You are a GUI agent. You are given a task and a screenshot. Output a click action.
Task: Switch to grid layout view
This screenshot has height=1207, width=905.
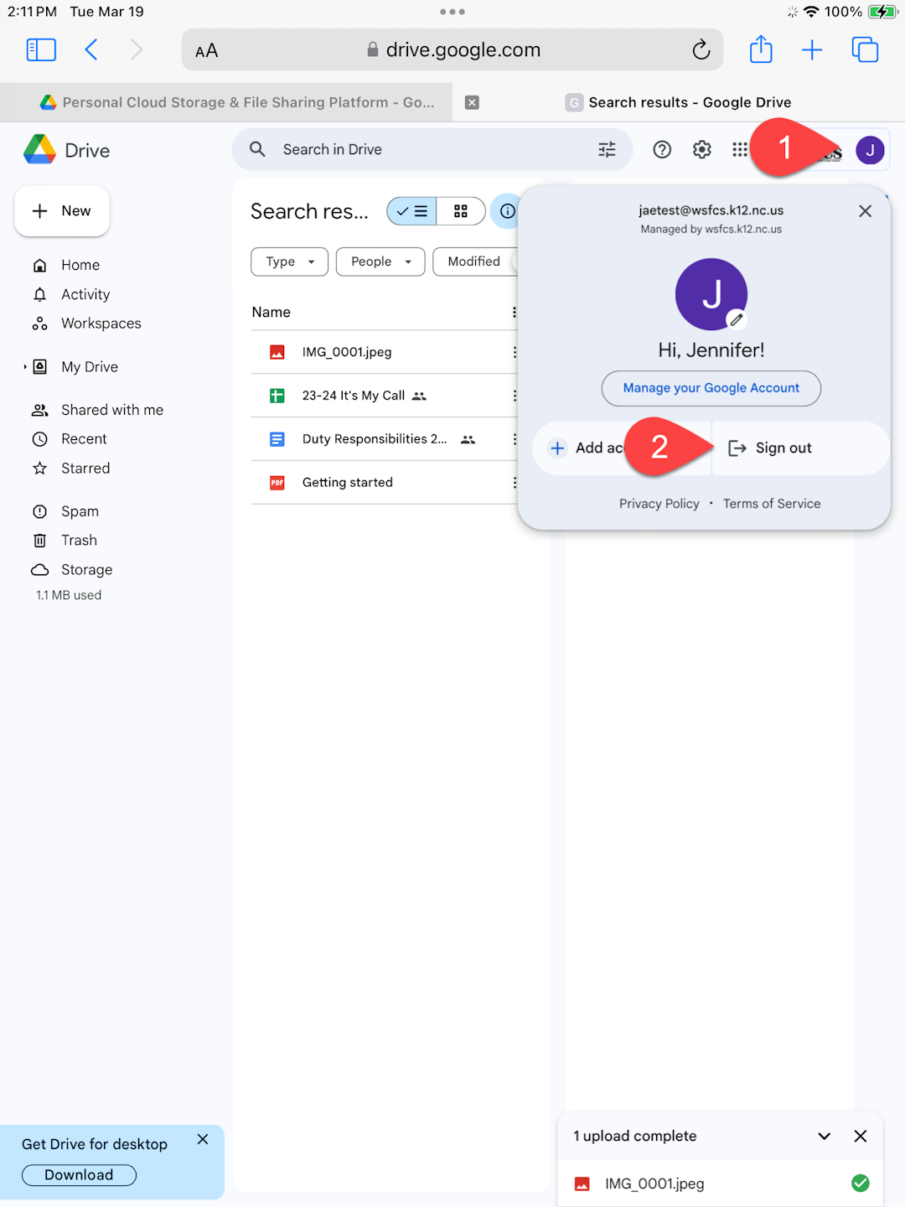pos(461,211)
